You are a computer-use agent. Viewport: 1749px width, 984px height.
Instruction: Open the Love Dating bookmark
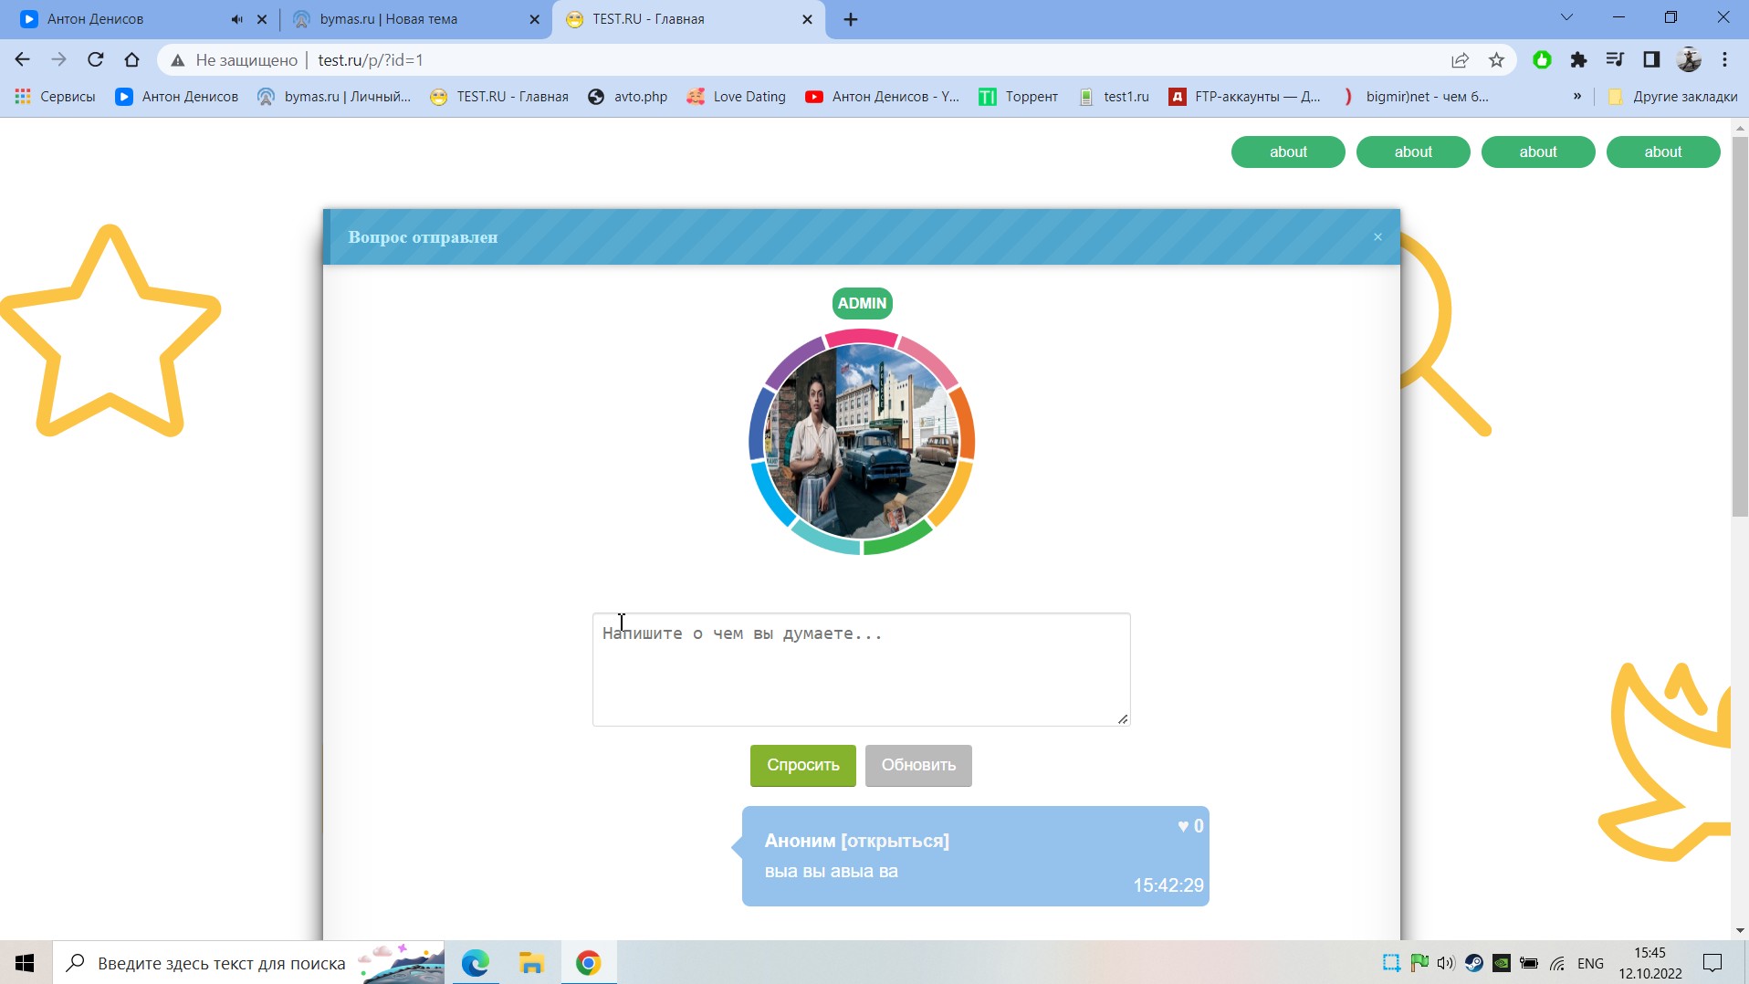(x=737, y=97)
